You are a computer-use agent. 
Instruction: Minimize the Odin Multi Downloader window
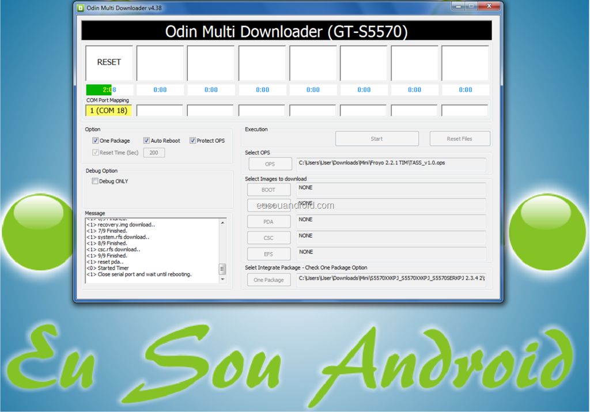tap(458, 6)
